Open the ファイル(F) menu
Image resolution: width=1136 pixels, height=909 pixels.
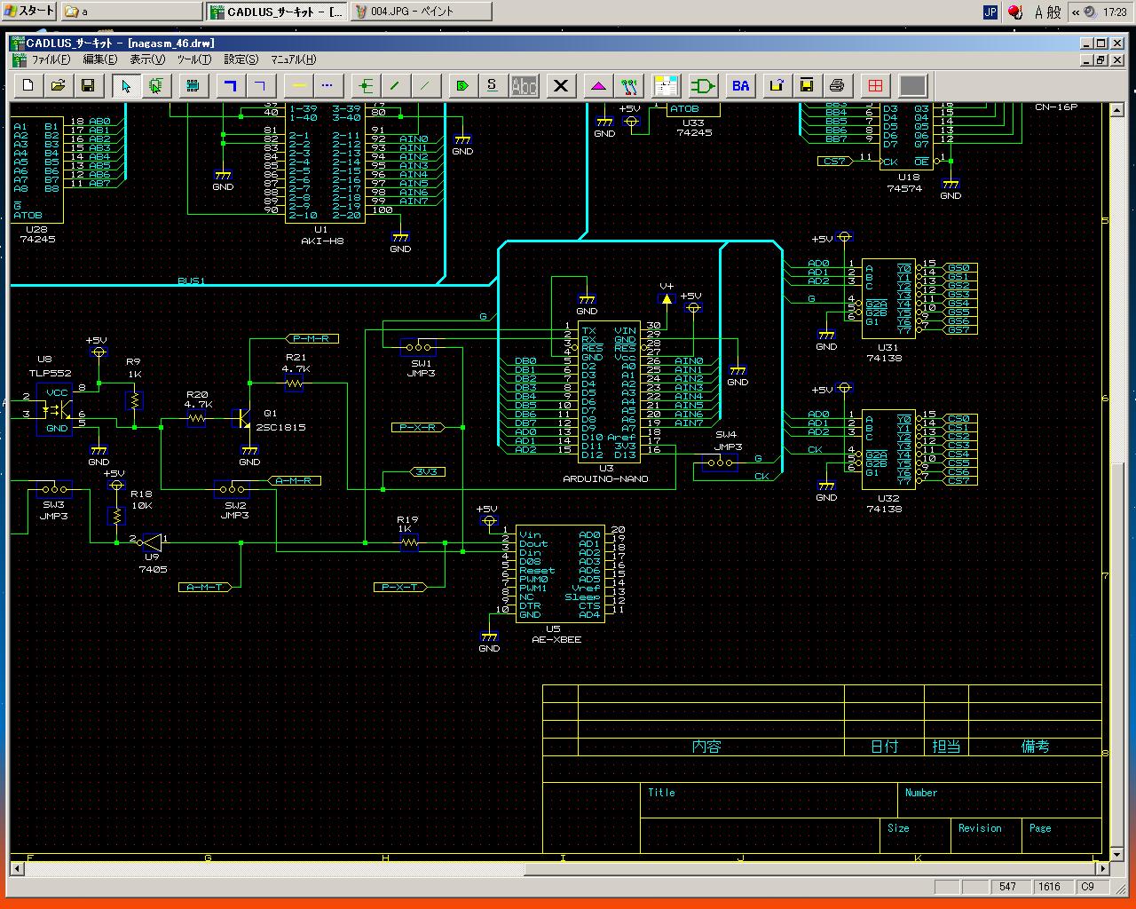click(51, 59)
